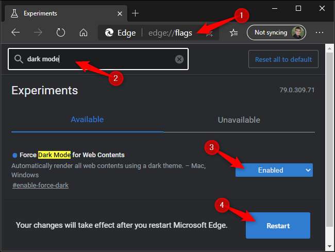
Task: Switch to the Unavailable tab
Action: coord(239,120)
